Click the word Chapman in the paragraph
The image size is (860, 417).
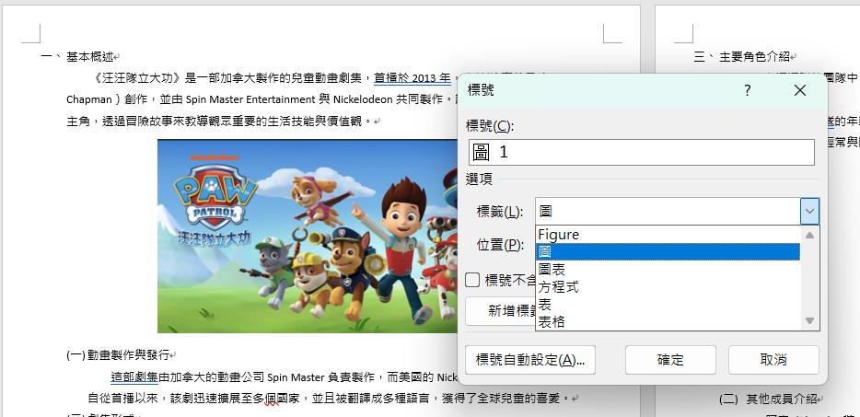88,99
